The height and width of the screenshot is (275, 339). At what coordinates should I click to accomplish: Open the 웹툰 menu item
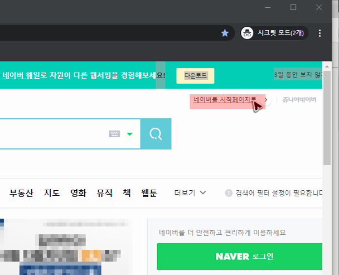click(x=149, y=193)
